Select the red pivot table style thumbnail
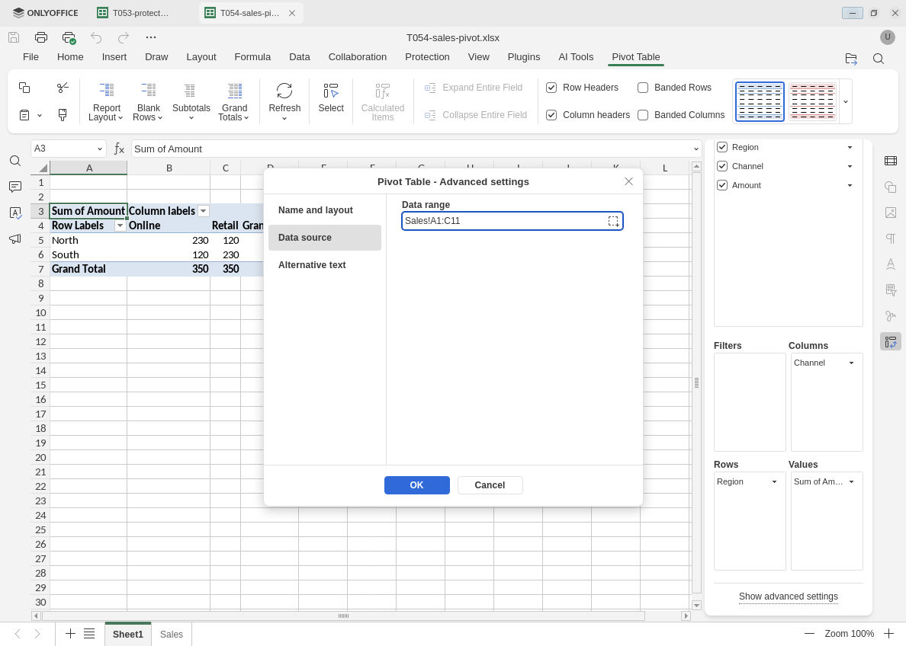 pyautogui.click(x=812, y=101)
